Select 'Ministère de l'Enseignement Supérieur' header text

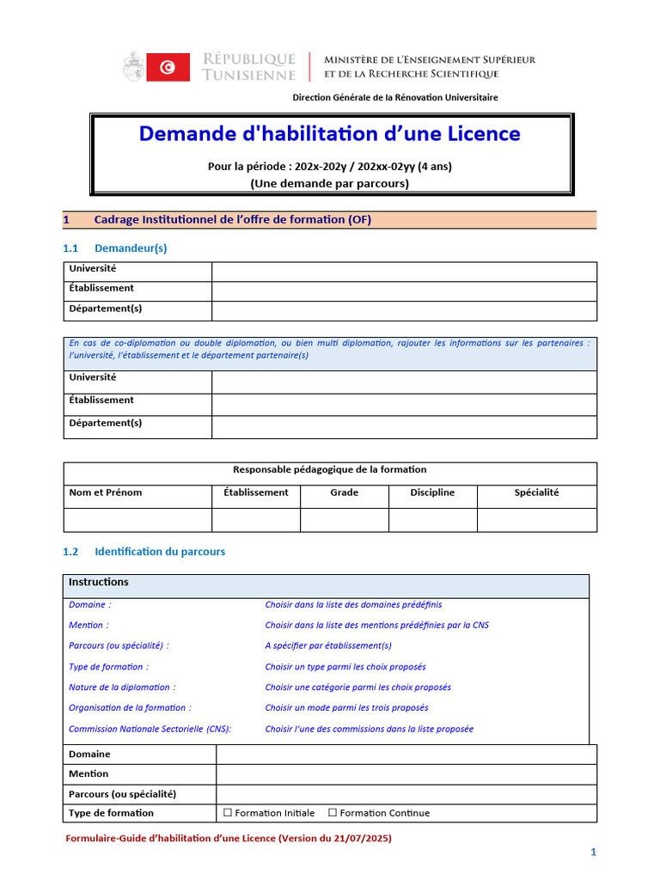click(x=430, y=59)
